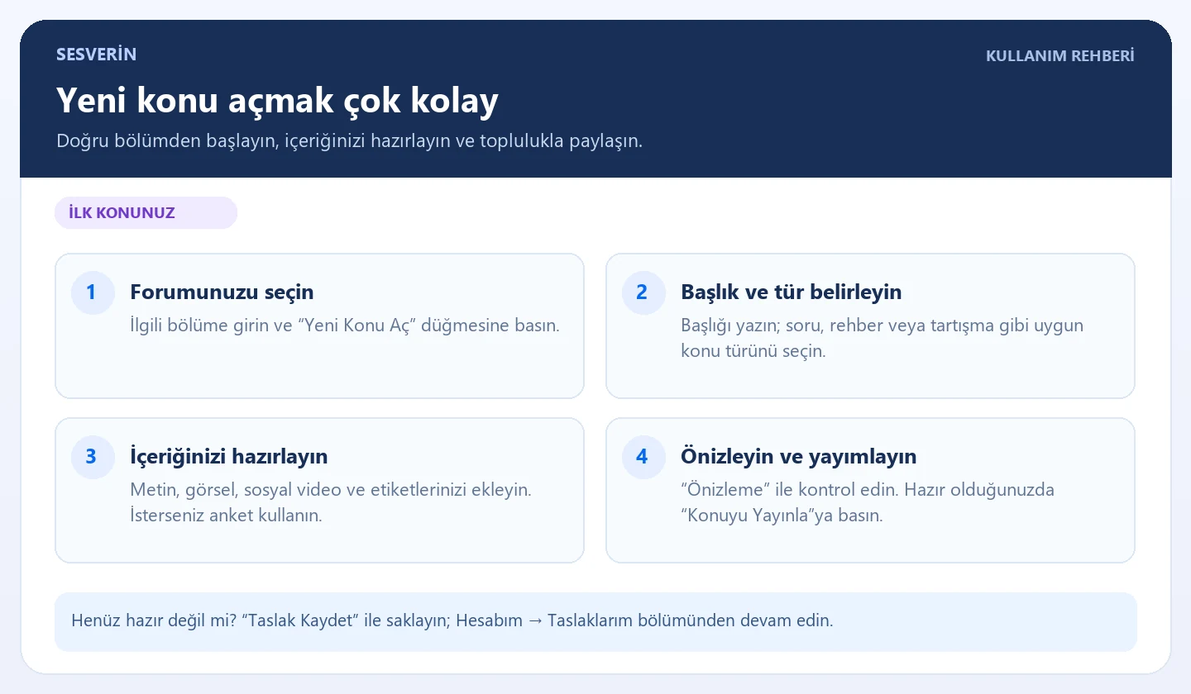Click the "Başlık ve tür belirleyin" step title
Image resolution: width=1191 pixels, height=694 pixels.
click(x=791, y=292)
